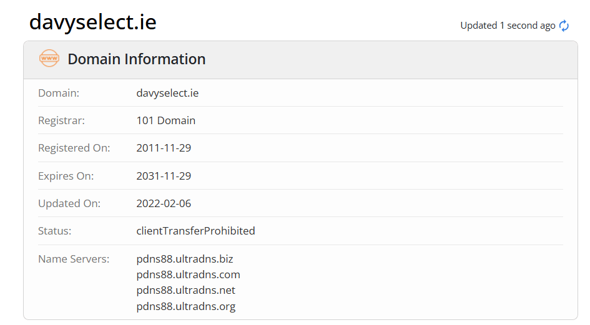Click the clientTransferProhibited status value

click(195, 231)
